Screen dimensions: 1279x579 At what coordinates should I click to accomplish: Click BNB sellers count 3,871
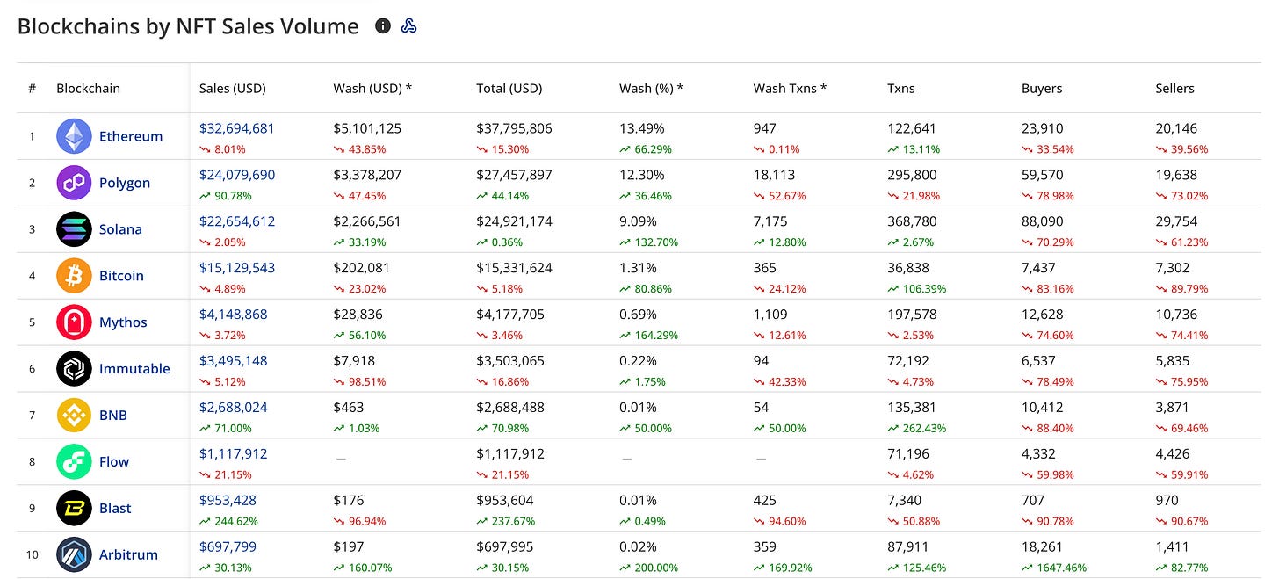coord(1173,408)
